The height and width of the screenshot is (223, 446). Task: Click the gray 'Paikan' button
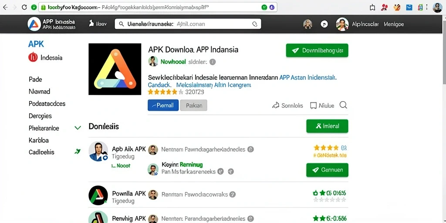click(194, 105)
